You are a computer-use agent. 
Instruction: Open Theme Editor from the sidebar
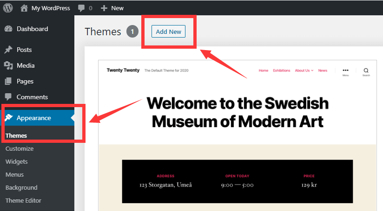pos(23,201)
